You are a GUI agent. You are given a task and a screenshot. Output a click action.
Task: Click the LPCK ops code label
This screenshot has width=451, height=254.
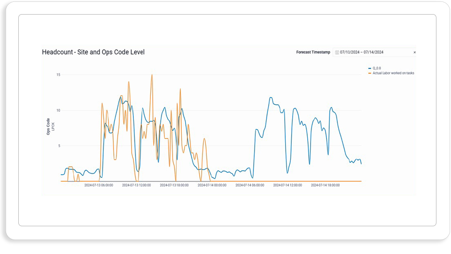[53, 127]
